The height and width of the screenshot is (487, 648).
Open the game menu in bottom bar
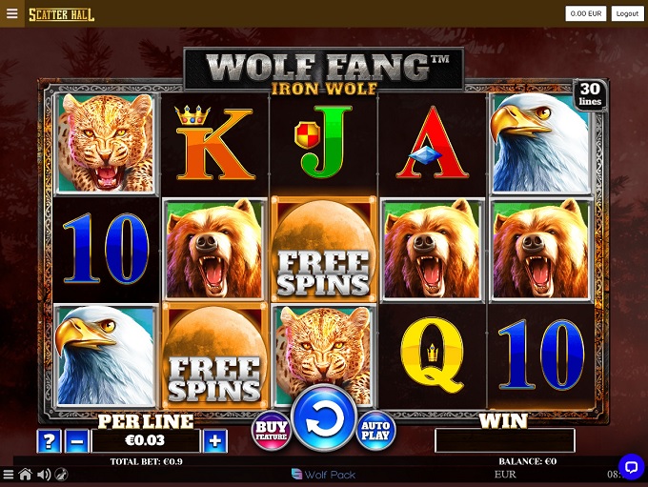(x=8, y=475)
